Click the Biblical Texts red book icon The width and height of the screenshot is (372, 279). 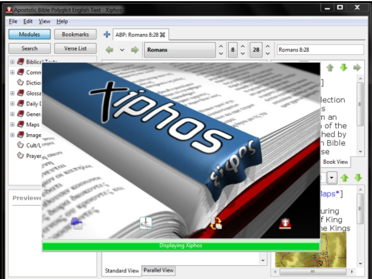(x=21, y=61)
